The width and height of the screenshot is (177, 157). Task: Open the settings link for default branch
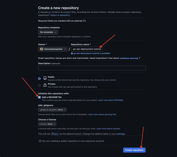(121, 134)
